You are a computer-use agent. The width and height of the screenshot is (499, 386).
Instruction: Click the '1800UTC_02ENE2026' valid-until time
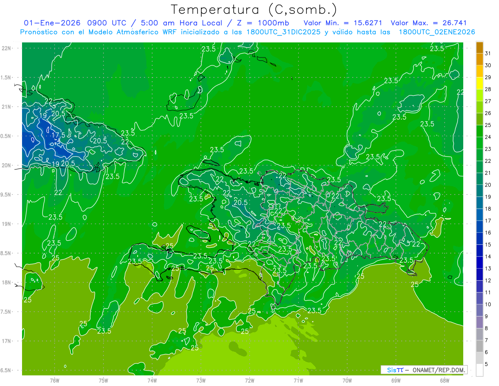pos(437,32)
